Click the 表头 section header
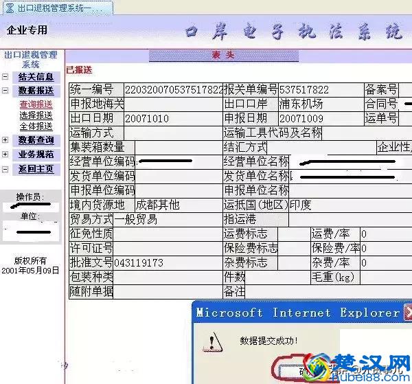 224,56
